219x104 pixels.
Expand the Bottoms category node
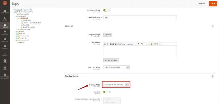pyautogui.click(x=18, y=29)
